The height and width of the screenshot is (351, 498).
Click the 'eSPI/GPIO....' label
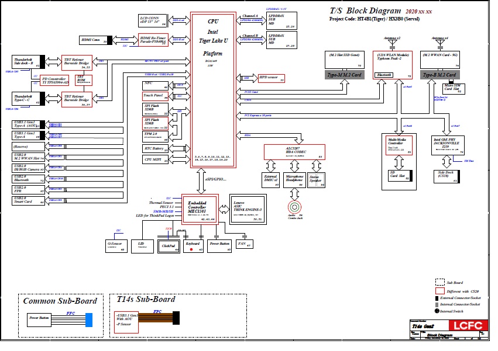point(216,179)
